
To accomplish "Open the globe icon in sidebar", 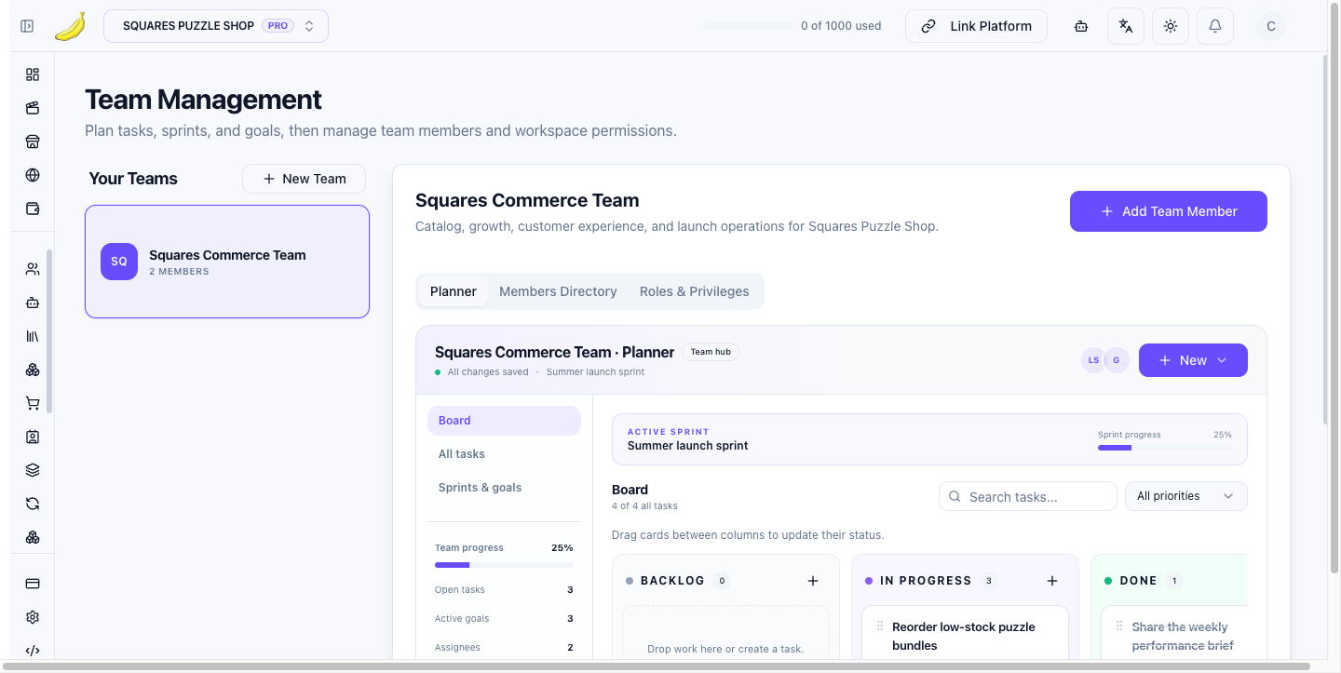I will (x=33, y=175).
